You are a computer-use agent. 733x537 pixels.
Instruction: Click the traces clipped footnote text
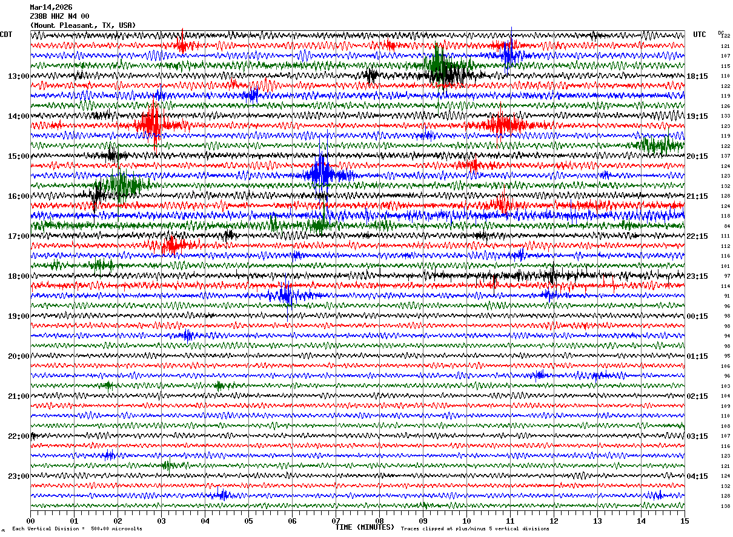pos(475,529)
